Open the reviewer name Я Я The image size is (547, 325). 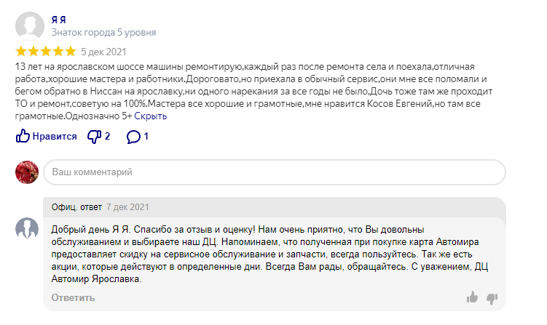point(58,20)
